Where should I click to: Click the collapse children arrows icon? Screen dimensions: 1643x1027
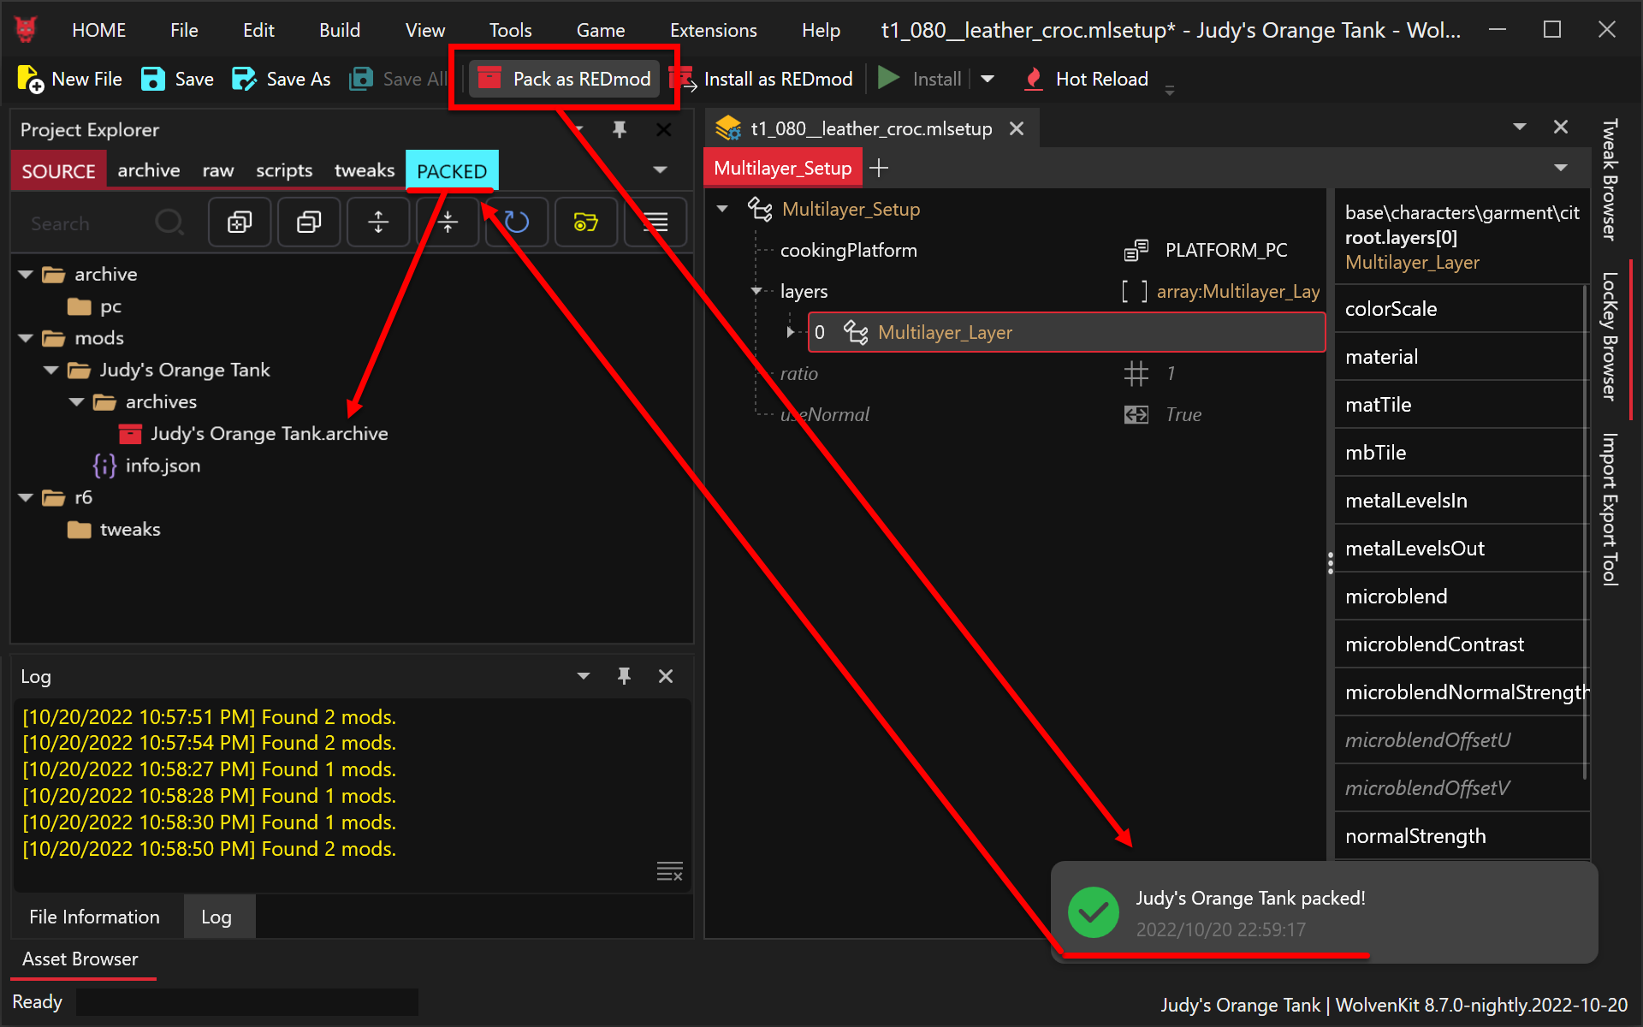(448, 223)
